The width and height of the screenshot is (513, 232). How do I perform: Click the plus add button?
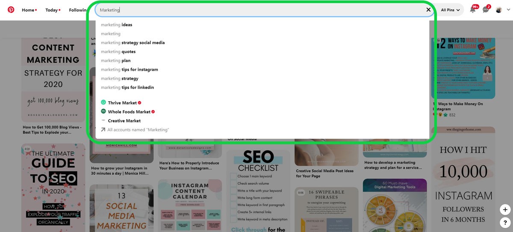pyautogui.click(x=505, y=210)
